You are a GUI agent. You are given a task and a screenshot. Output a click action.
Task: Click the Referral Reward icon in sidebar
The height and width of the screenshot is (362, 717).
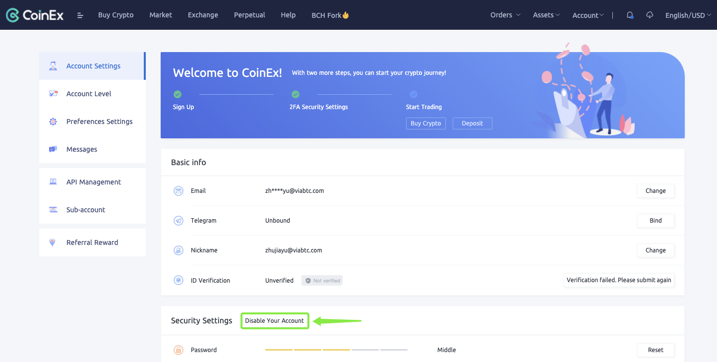tap(53, 242)
